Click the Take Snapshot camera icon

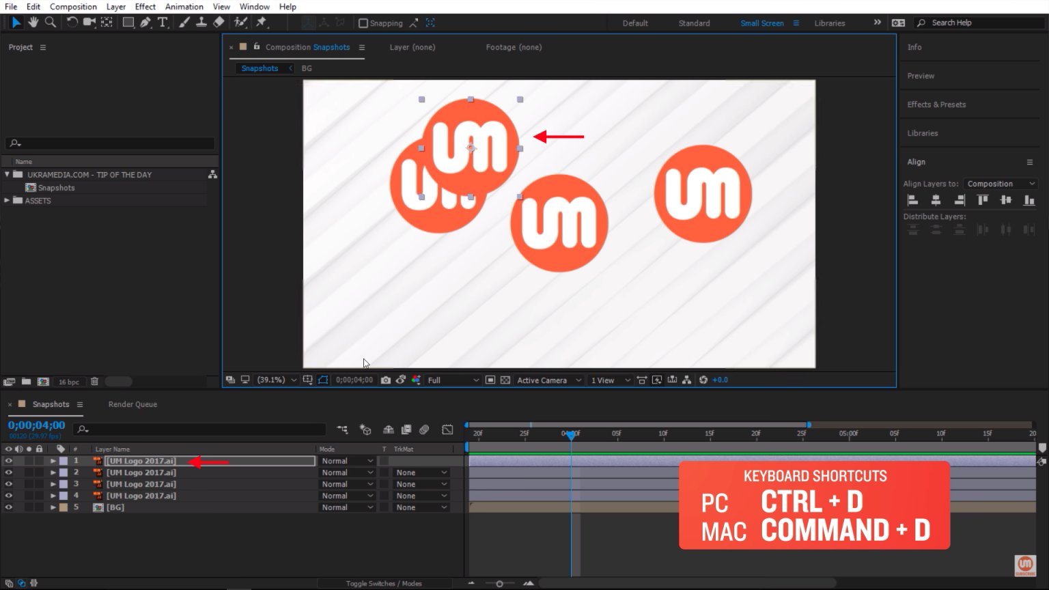coord(386,380)
